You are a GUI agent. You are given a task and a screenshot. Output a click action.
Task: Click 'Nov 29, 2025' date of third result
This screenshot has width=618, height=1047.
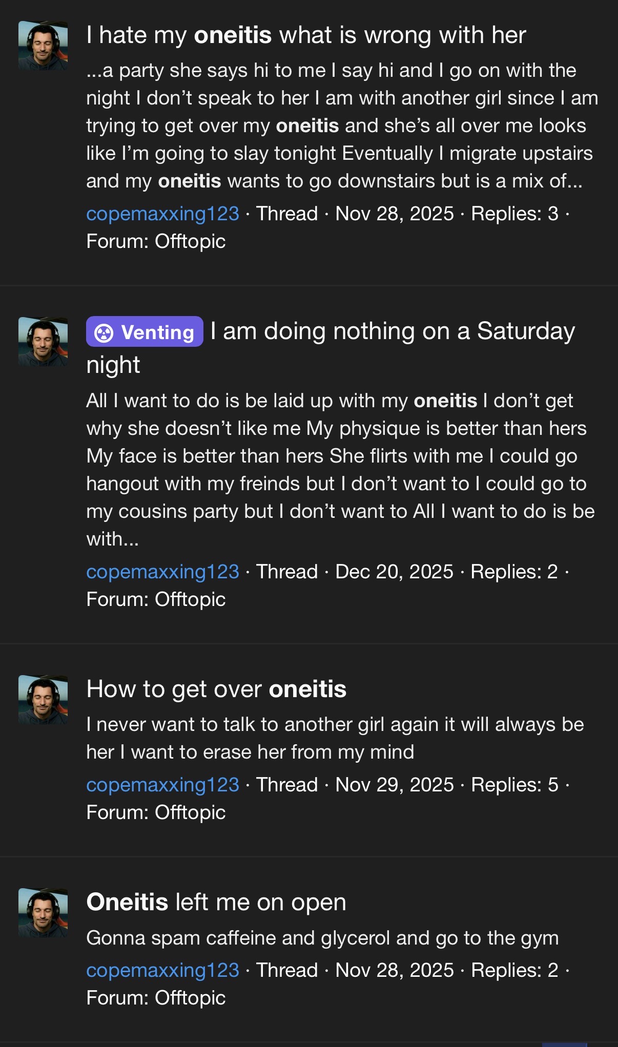coord(394,785)
